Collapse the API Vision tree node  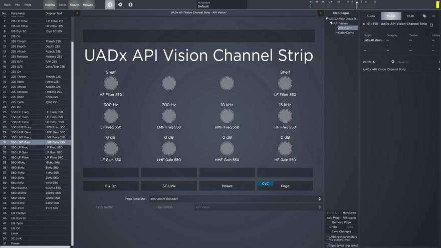(331, 24)
